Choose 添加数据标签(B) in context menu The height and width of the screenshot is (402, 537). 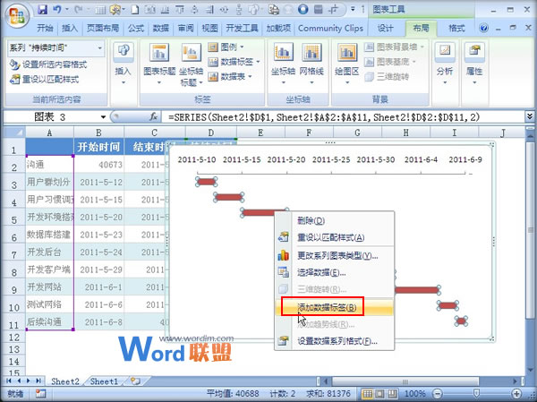(x=335, y=307)
